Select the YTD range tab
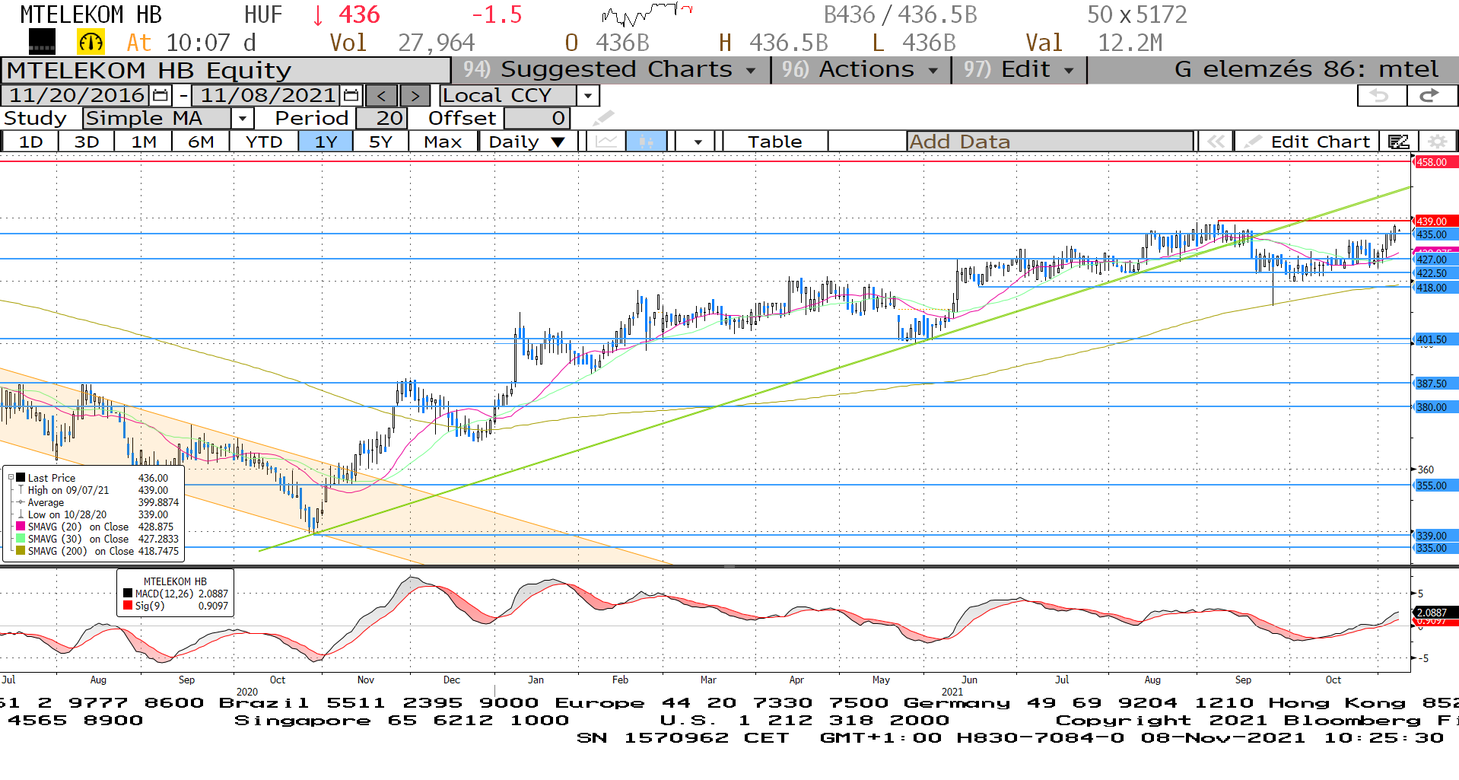Screen dimensions: 1459x780 point(264,142)
